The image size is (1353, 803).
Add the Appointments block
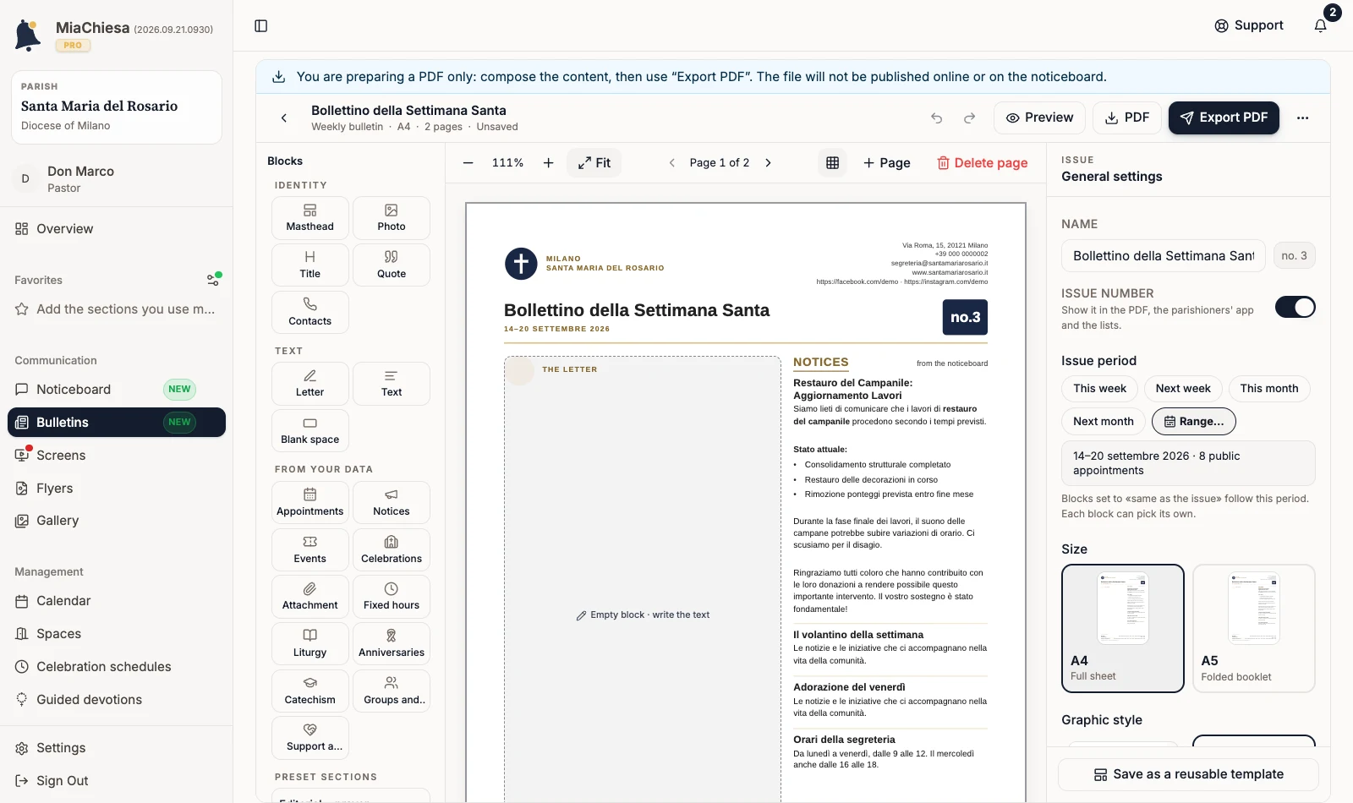310,503
